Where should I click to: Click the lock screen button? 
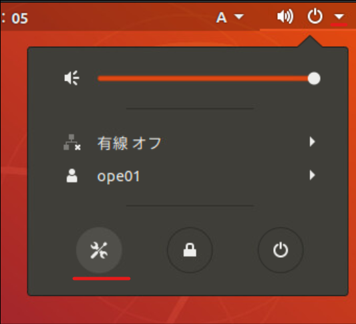190,251
